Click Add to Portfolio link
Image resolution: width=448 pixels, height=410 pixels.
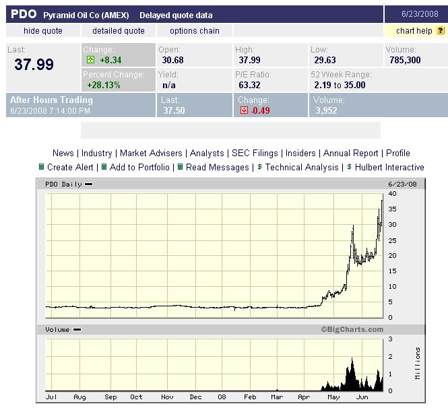point(139,167)
